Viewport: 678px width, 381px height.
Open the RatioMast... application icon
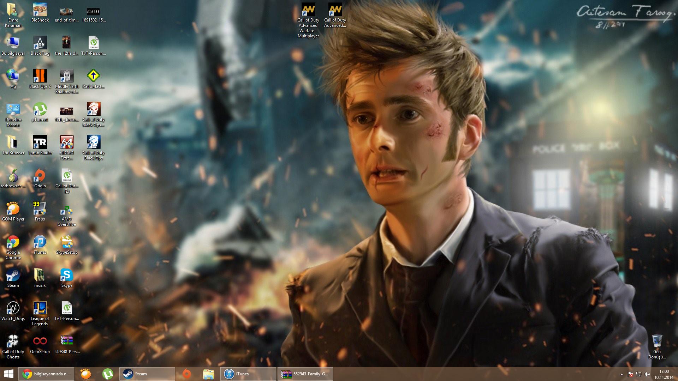pos(94,79)
